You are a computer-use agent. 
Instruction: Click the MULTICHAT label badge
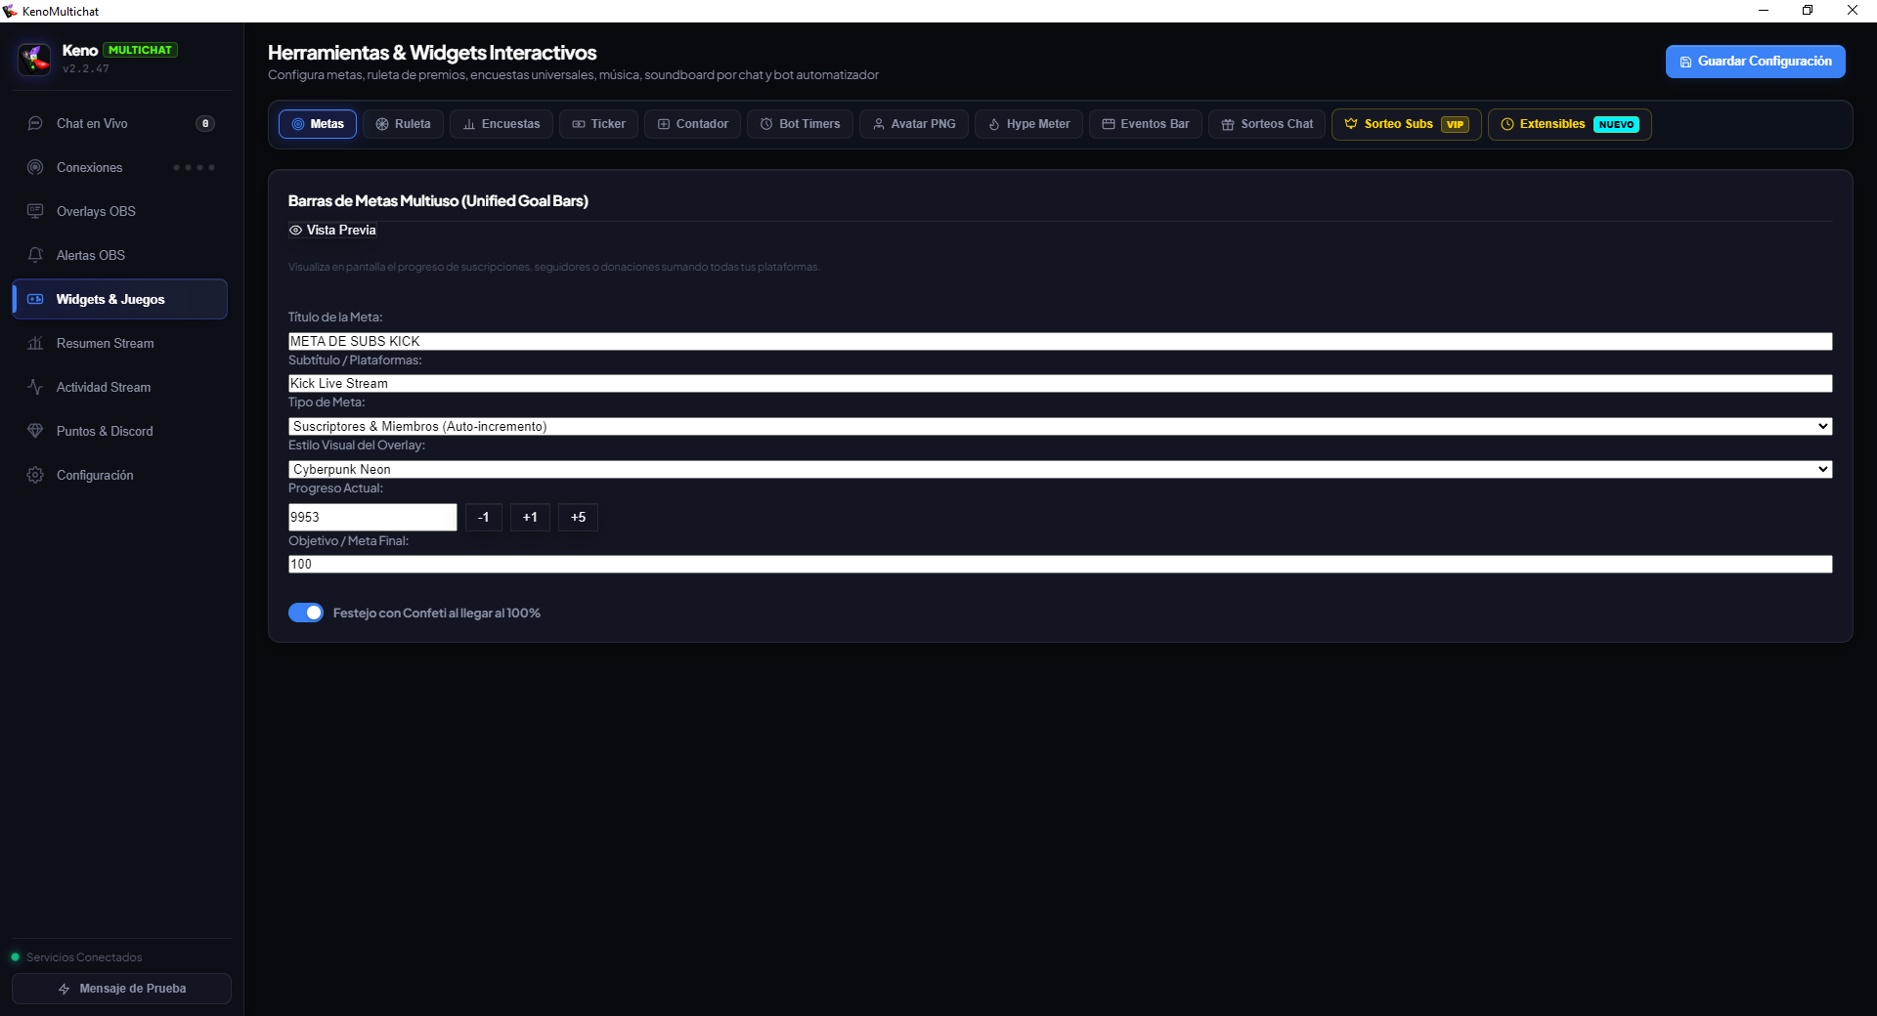pos(140,50)
